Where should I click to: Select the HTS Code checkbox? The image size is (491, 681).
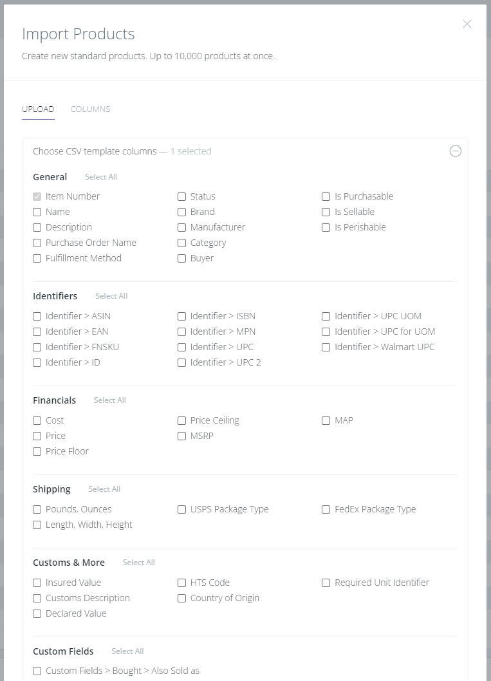pyautogui.click(x=182, y=583)
